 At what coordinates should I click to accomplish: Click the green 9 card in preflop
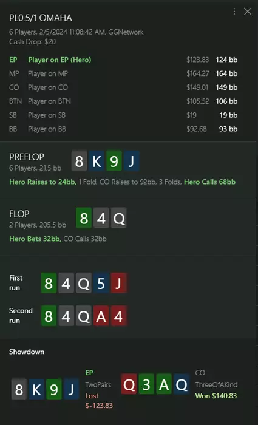114,161
